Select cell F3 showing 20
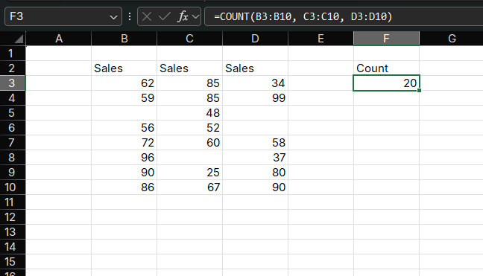 [x=386, y=83]
